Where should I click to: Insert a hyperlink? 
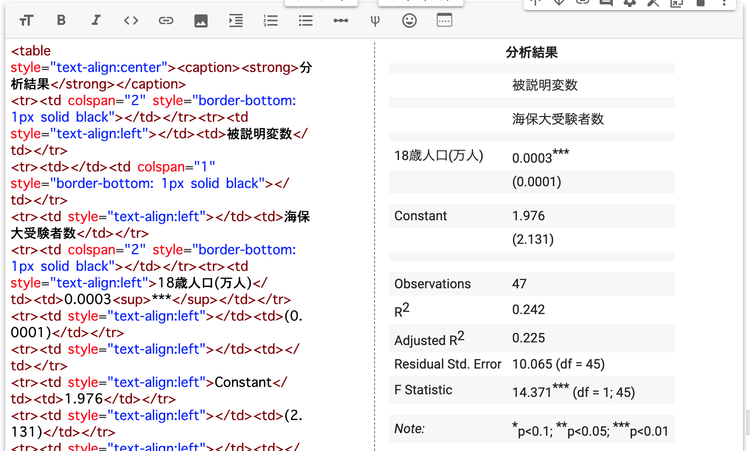click(166, 20)
